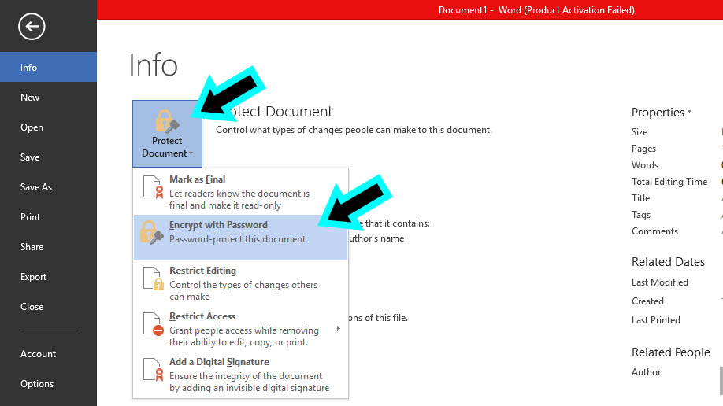Screen dimensions: 723x406
Task: Open Word Options
Action: pyautogui.click(x=37, y=384)
